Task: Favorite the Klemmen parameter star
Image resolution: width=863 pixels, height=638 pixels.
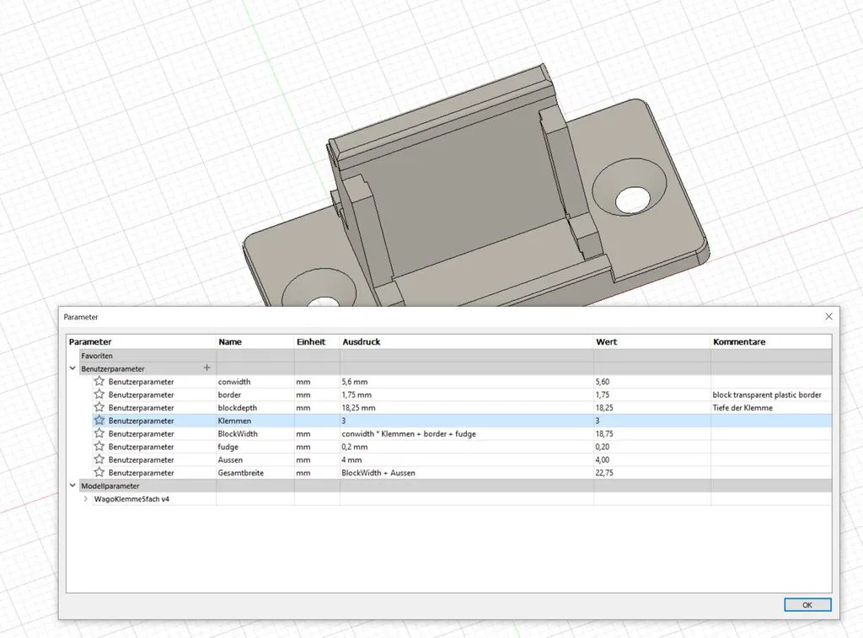Action: tap(99, 420)
